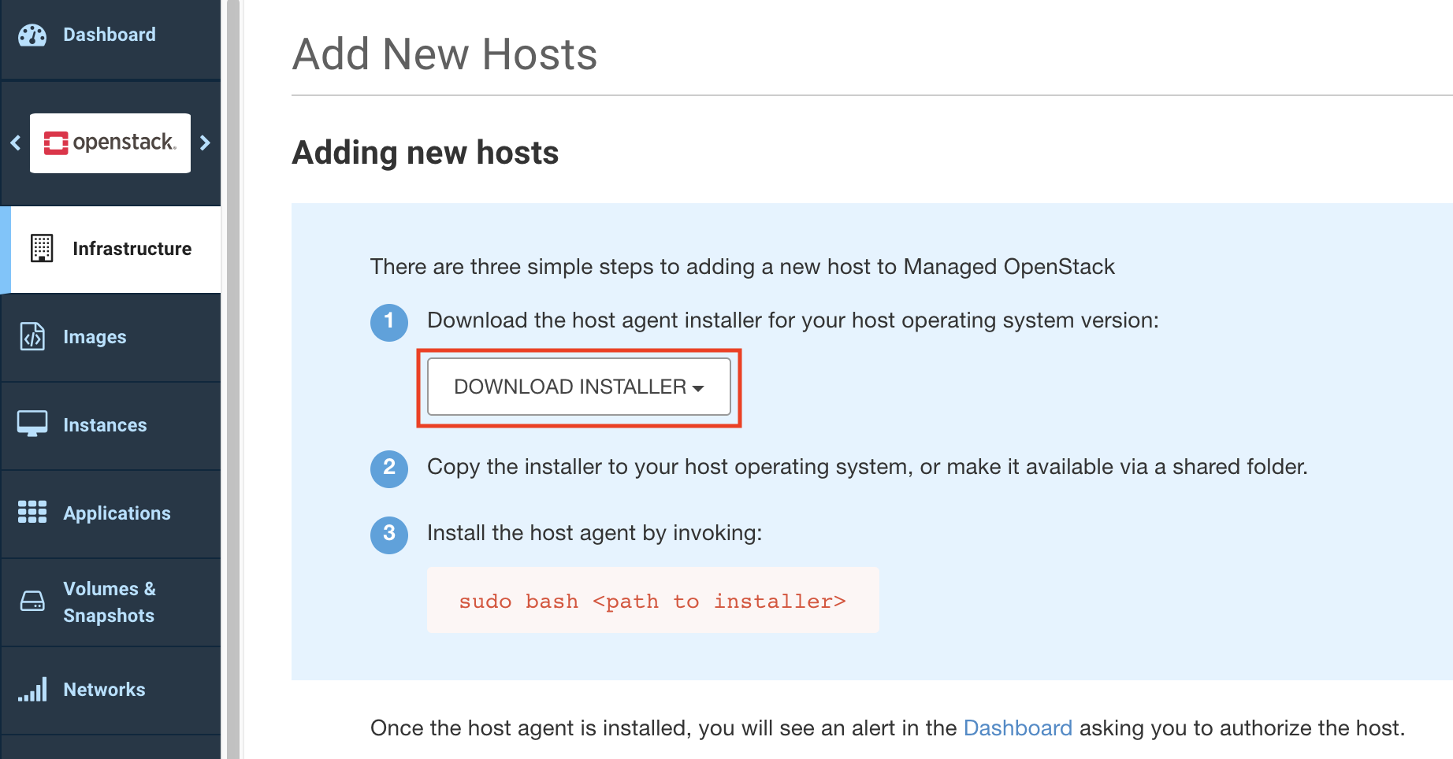The image size is (1453, 759).
Task: Click the sidebar vertical scrollbar
Action: (x=232, y=378)
